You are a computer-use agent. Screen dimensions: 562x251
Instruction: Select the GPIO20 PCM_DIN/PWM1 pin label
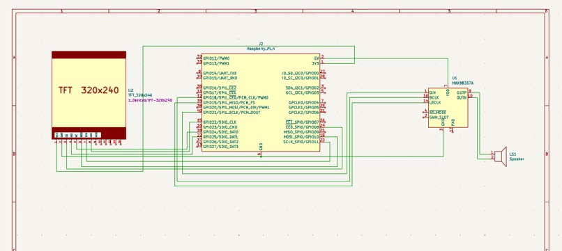click(x=236, y=107)
